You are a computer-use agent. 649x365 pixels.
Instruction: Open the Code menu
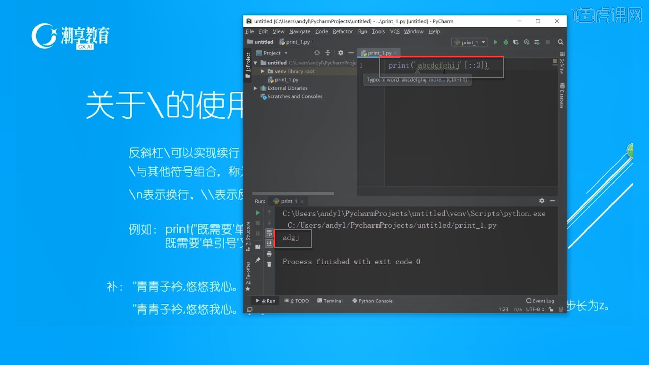coord(321,31)
